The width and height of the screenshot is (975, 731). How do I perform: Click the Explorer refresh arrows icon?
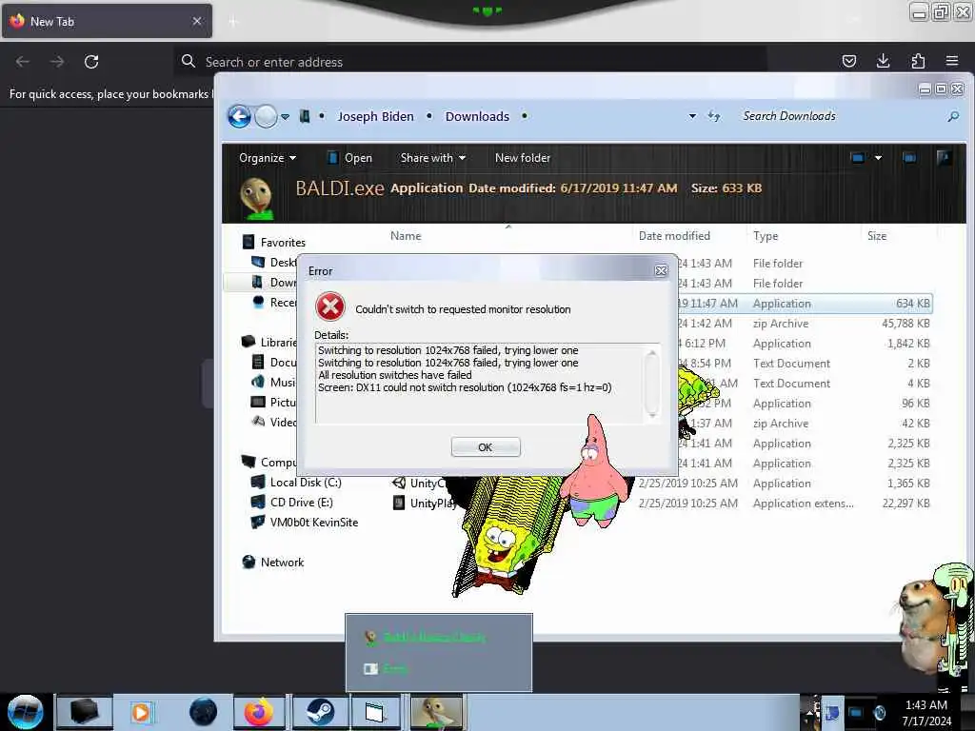click(714, 116)
